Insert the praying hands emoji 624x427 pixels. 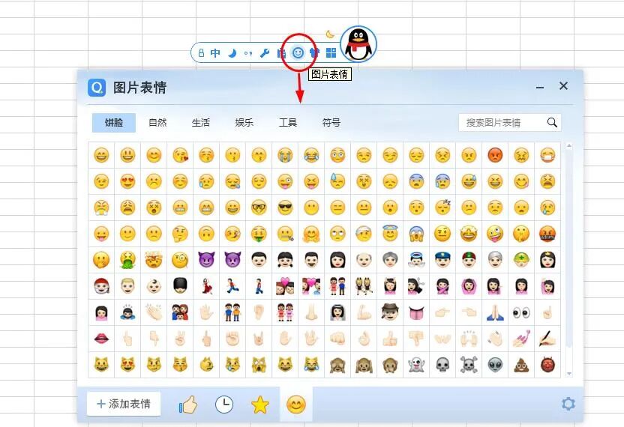point(495,312)
